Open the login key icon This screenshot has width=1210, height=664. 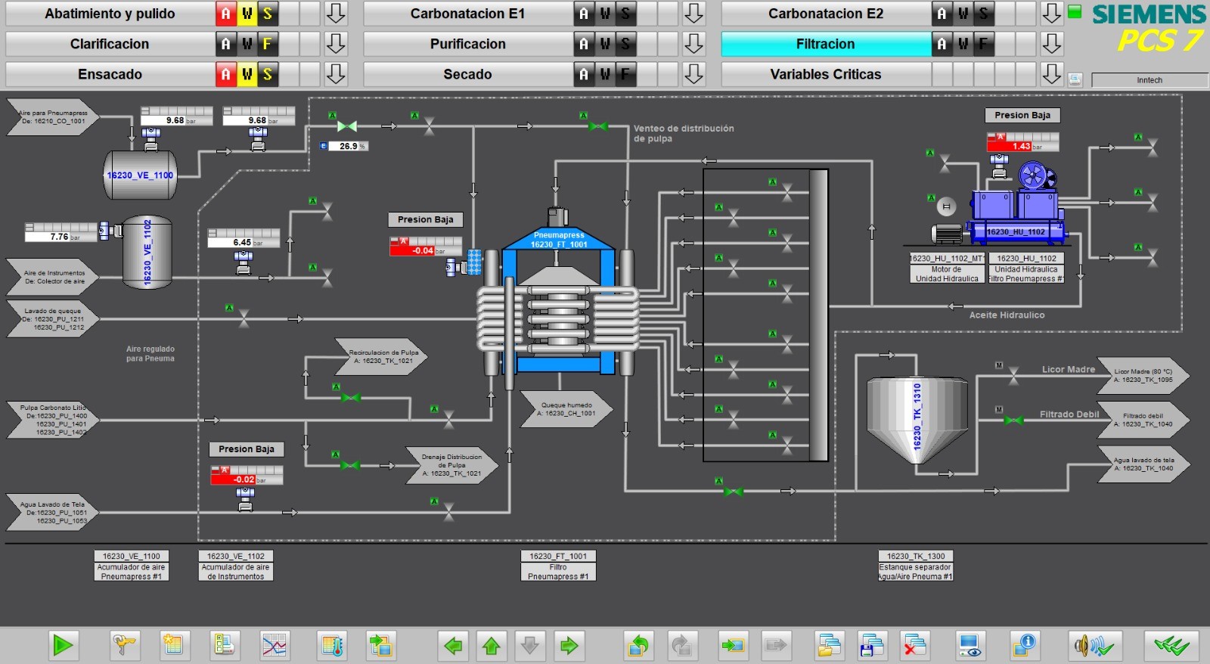coord(124,645)
